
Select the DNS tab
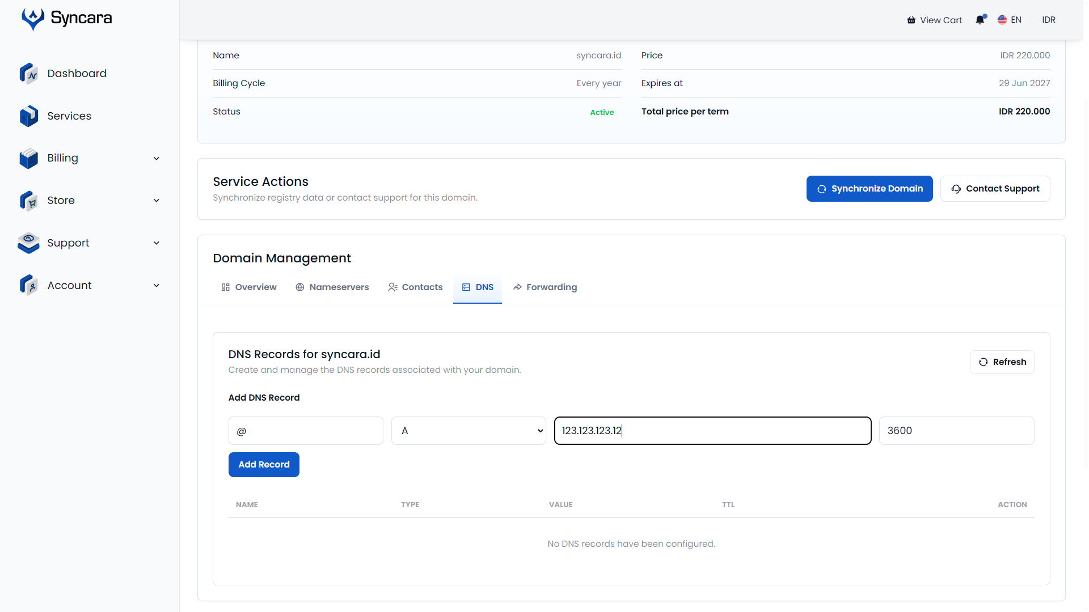478,287
